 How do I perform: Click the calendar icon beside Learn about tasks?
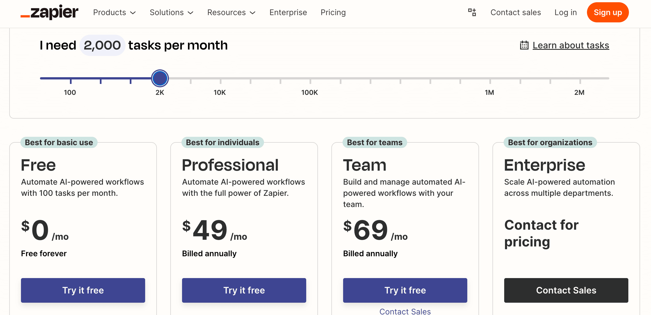[x=524, y=45]
